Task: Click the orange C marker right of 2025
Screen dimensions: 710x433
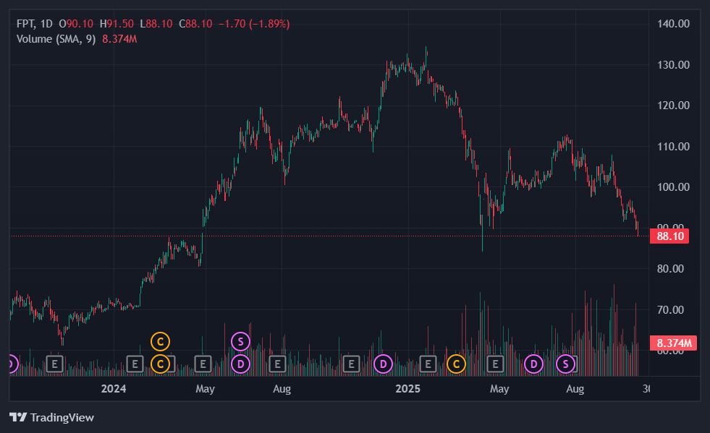Action: point(456,364)
